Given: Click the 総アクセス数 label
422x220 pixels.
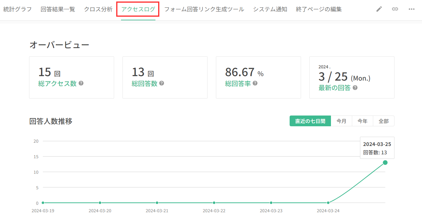Looking at the screenshot, I should [58, 84].
